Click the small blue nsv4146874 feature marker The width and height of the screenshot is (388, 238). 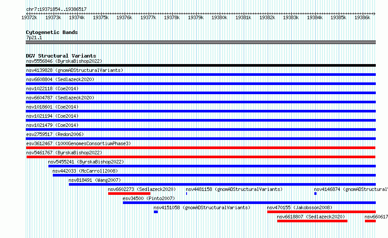tap(316, 194)
